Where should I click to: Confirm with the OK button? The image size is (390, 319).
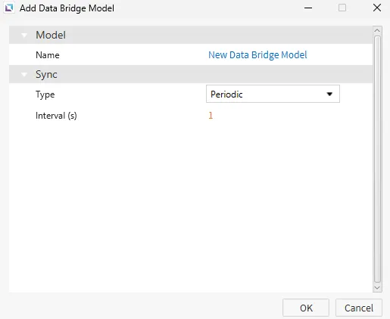pyautogui.click(x=306, y=308)
